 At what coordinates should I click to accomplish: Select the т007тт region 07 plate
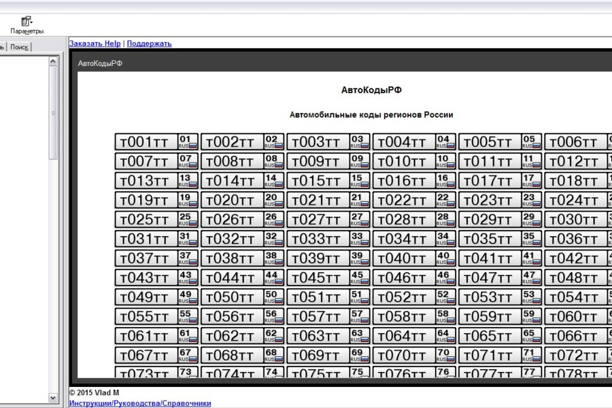click(x=156, y=161)
